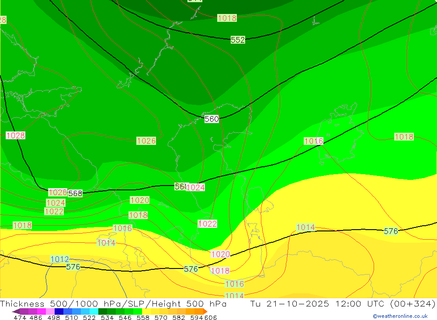Click the darkest green legend swatch above 534
Viewport: 437px width, 320px height.
pyautogui.click(x=103, y=311)
